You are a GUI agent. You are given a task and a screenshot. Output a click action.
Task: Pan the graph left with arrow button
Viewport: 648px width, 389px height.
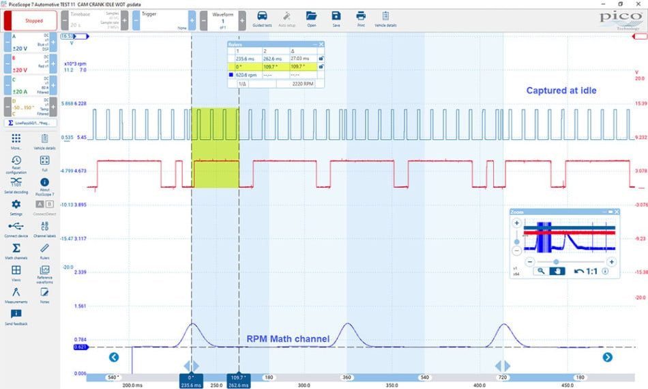click(114, 357)
